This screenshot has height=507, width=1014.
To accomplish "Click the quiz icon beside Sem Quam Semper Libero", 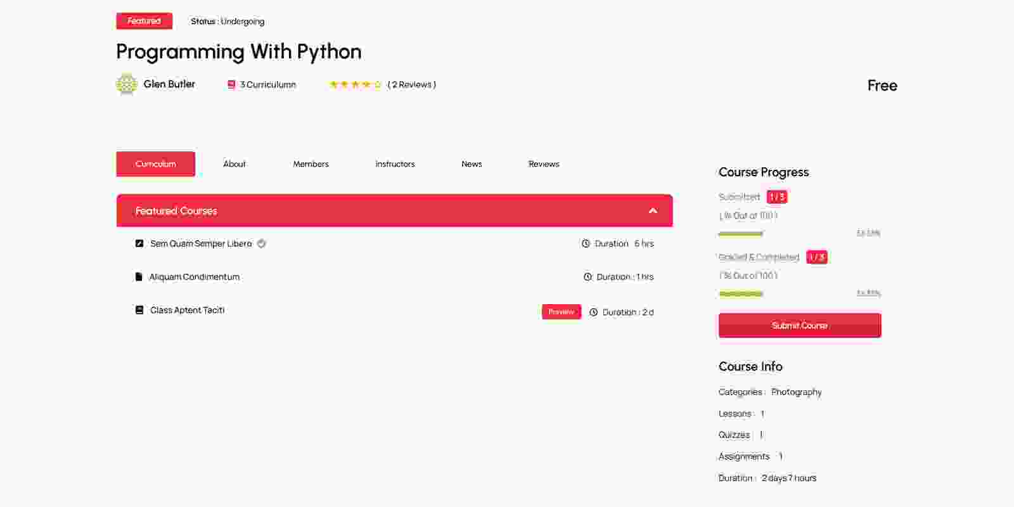I will coord(139,243).
